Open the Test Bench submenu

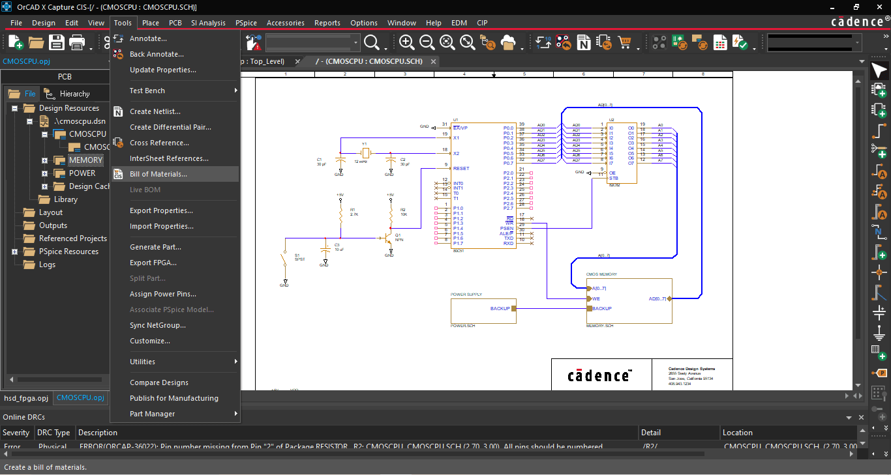click(175, 91)
